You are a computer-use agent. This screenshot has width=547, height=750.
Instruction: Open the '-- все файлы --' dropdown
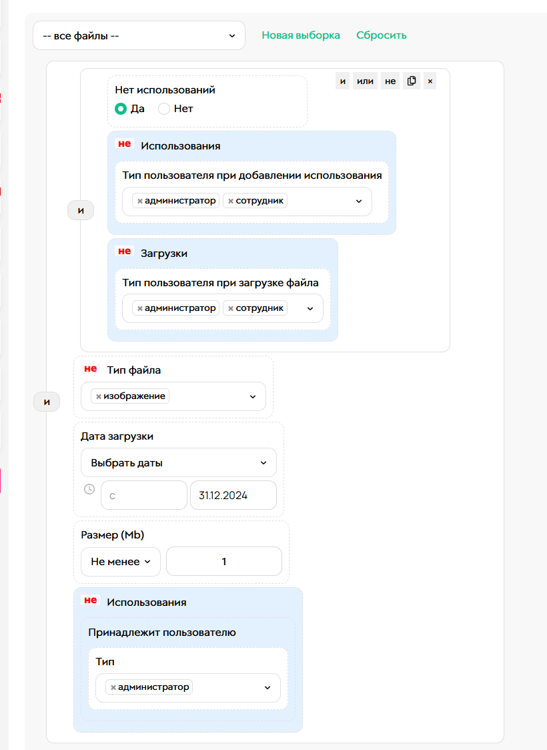click(x=139, y=35)
